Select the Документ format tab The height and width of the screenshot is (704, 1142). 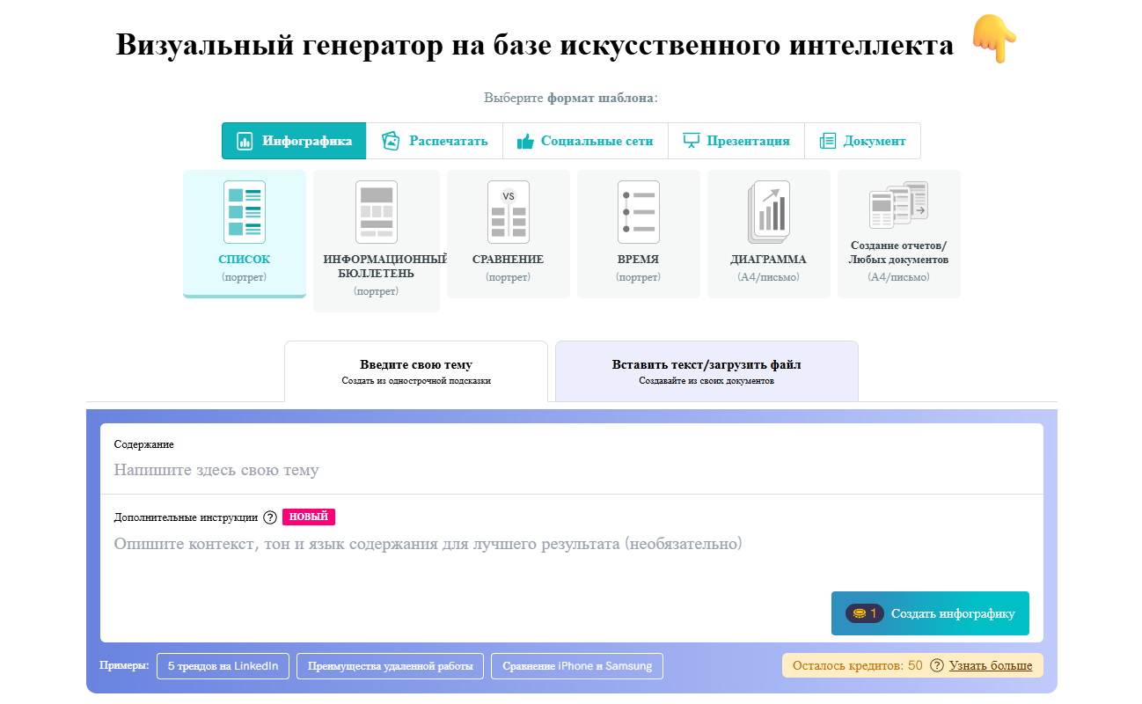(x=862, y=141)
